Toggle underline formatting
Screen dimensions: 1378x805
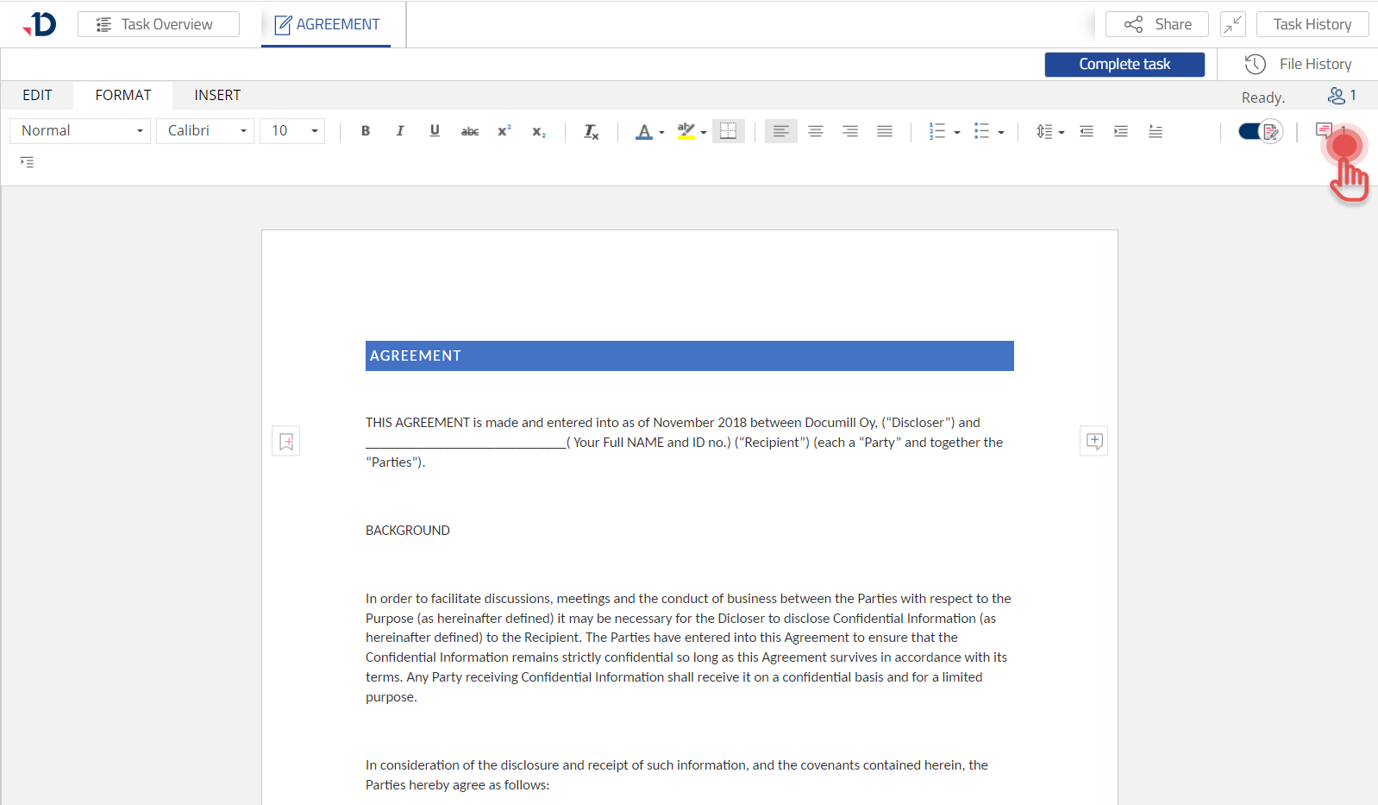[435, 131]
